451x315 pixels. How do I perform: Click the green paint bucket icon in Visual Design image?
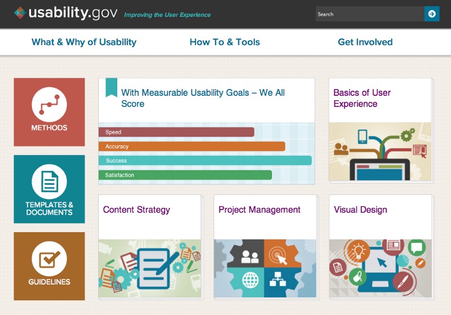(357, 277)
